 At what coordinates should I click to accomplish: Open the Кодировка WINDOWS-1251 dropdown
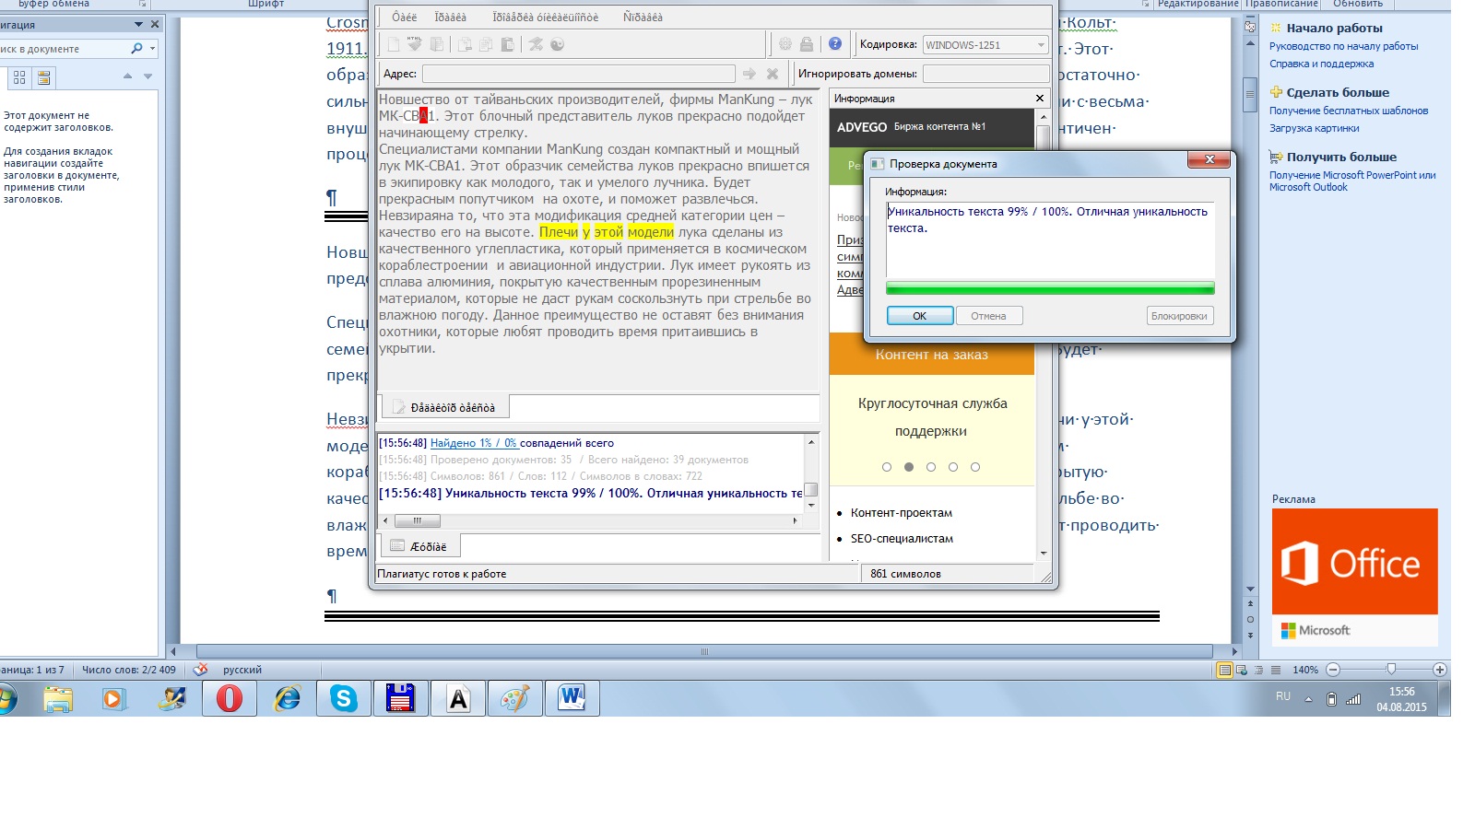[x=985, y=44]
